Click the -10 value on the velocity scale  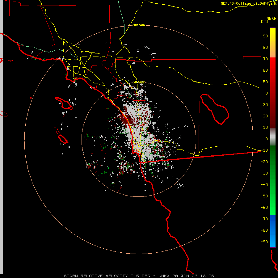coord(264,150)
